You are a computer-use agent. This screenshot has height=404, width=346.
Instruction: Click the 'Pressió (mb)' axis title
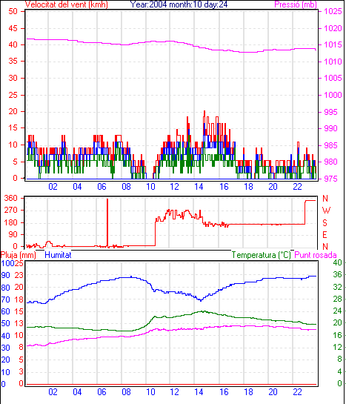pyautogui.click(x=296, y=4)
